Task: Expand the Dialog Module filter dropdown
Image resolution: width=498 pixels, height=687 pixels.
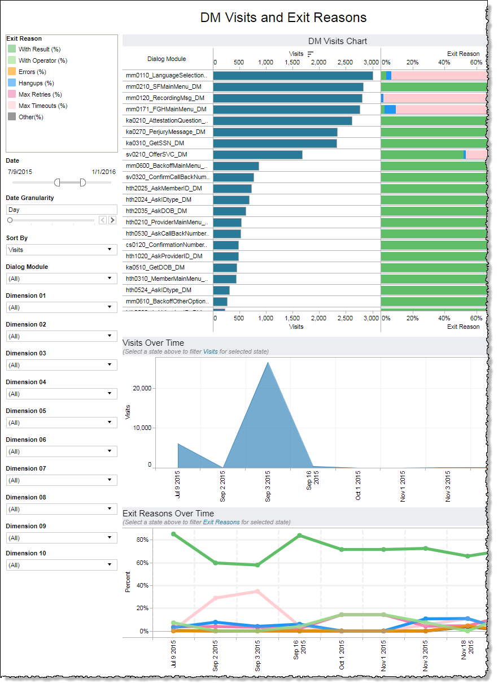Action: tap(62, 279)
